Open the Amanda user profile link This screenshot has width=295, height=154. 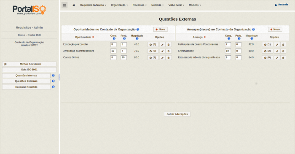click(x=281, y=5)
